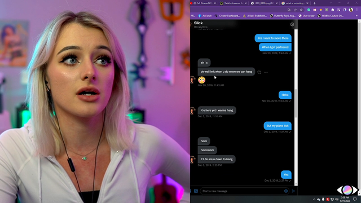Open the Wildfox Couture bookmark
Image resolution: width=361 pixels, height=203 pixels.
[x=331, y=16]
